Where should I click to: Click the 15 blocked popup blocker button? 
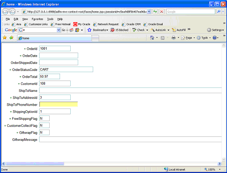click(x=120, y=30)
